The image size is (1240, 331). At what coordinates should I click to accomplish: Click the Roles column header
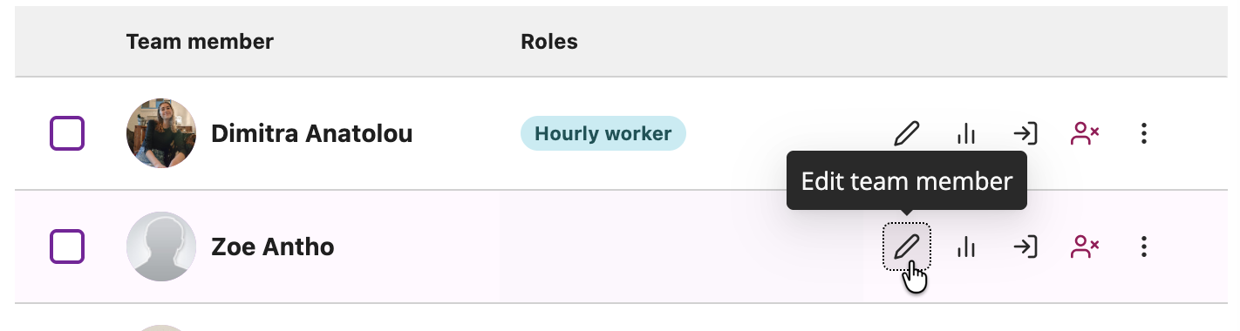(x=549, y=41)
